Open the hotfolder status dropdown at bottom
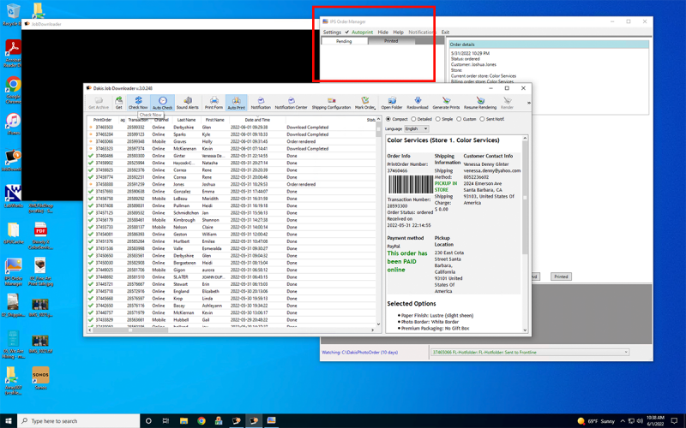Screen dimensions: 686x428 pos(625,352)
